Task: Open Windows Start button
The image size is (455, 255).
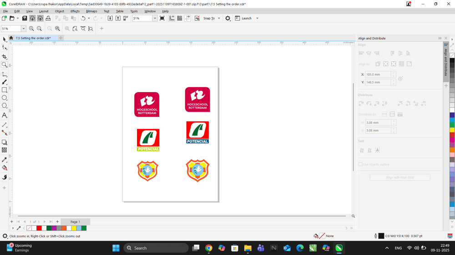Action: (116, 248)
